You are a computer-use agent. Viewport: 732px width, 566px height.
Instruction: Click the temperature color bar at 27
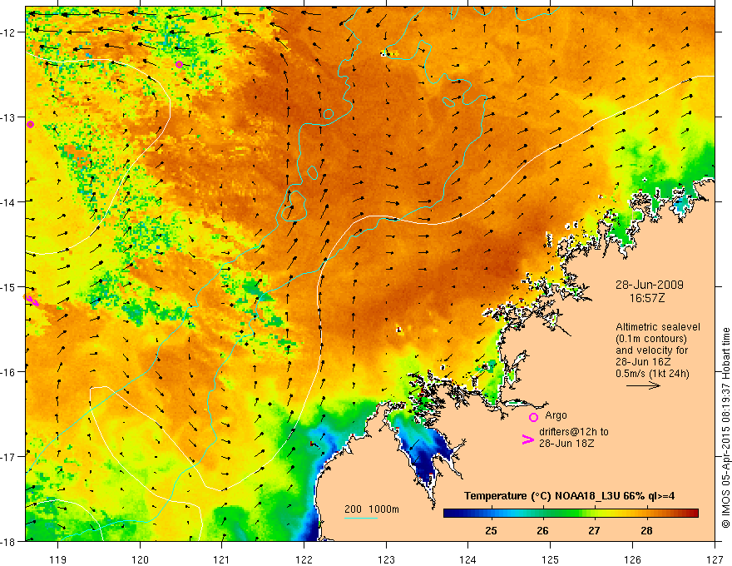pyautogui.click(x=594, y=514)
